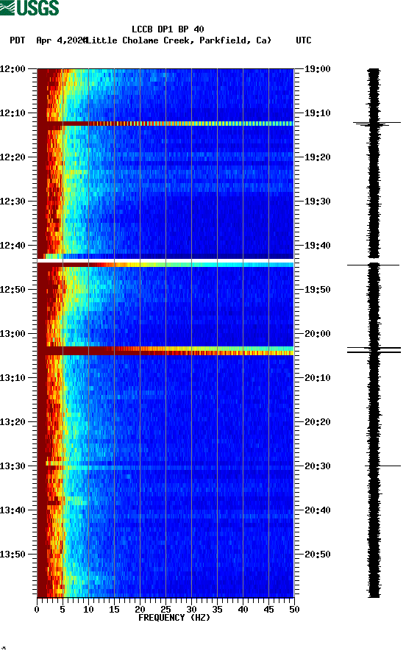Click the 13:10 PDT time label

(13, 378)
